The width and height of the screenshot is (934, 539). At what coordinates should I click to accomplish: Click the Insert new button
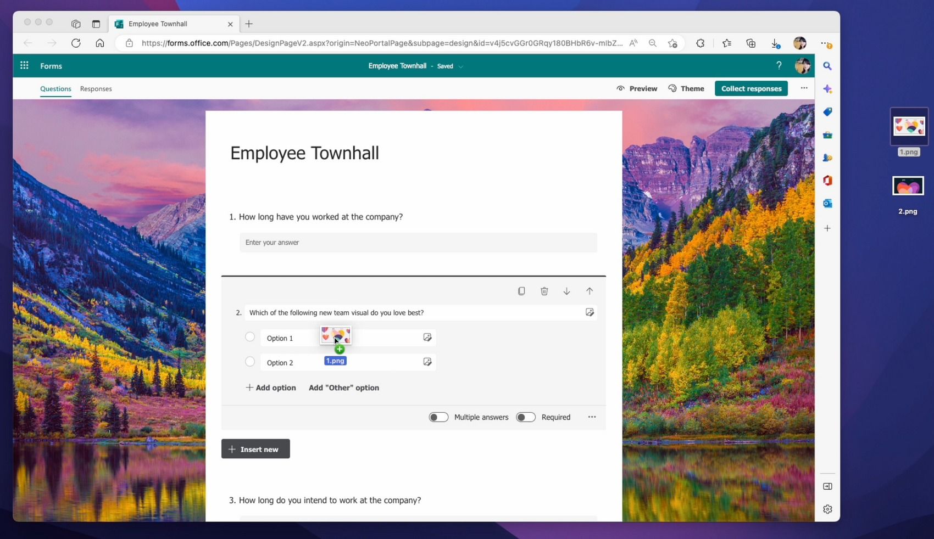(255, 449)
